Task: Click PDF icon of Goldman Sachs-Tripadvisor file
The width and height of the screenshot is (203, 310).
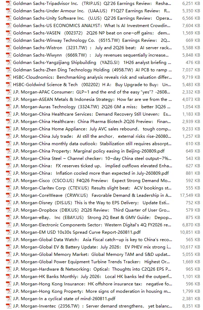Action: point(9,4)
